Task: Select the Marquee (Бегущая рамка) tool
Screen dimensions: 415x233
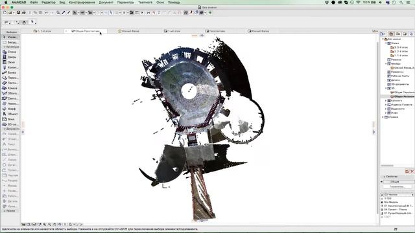Action: tap(10, 42)
